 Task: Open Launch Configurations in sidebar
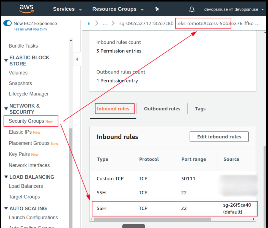33,218
